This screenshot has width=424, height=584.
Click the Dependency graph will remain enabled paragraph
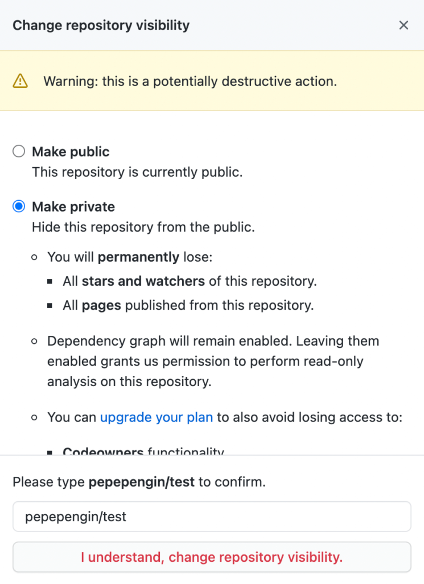pyautogui.click(x=213, y=361)
